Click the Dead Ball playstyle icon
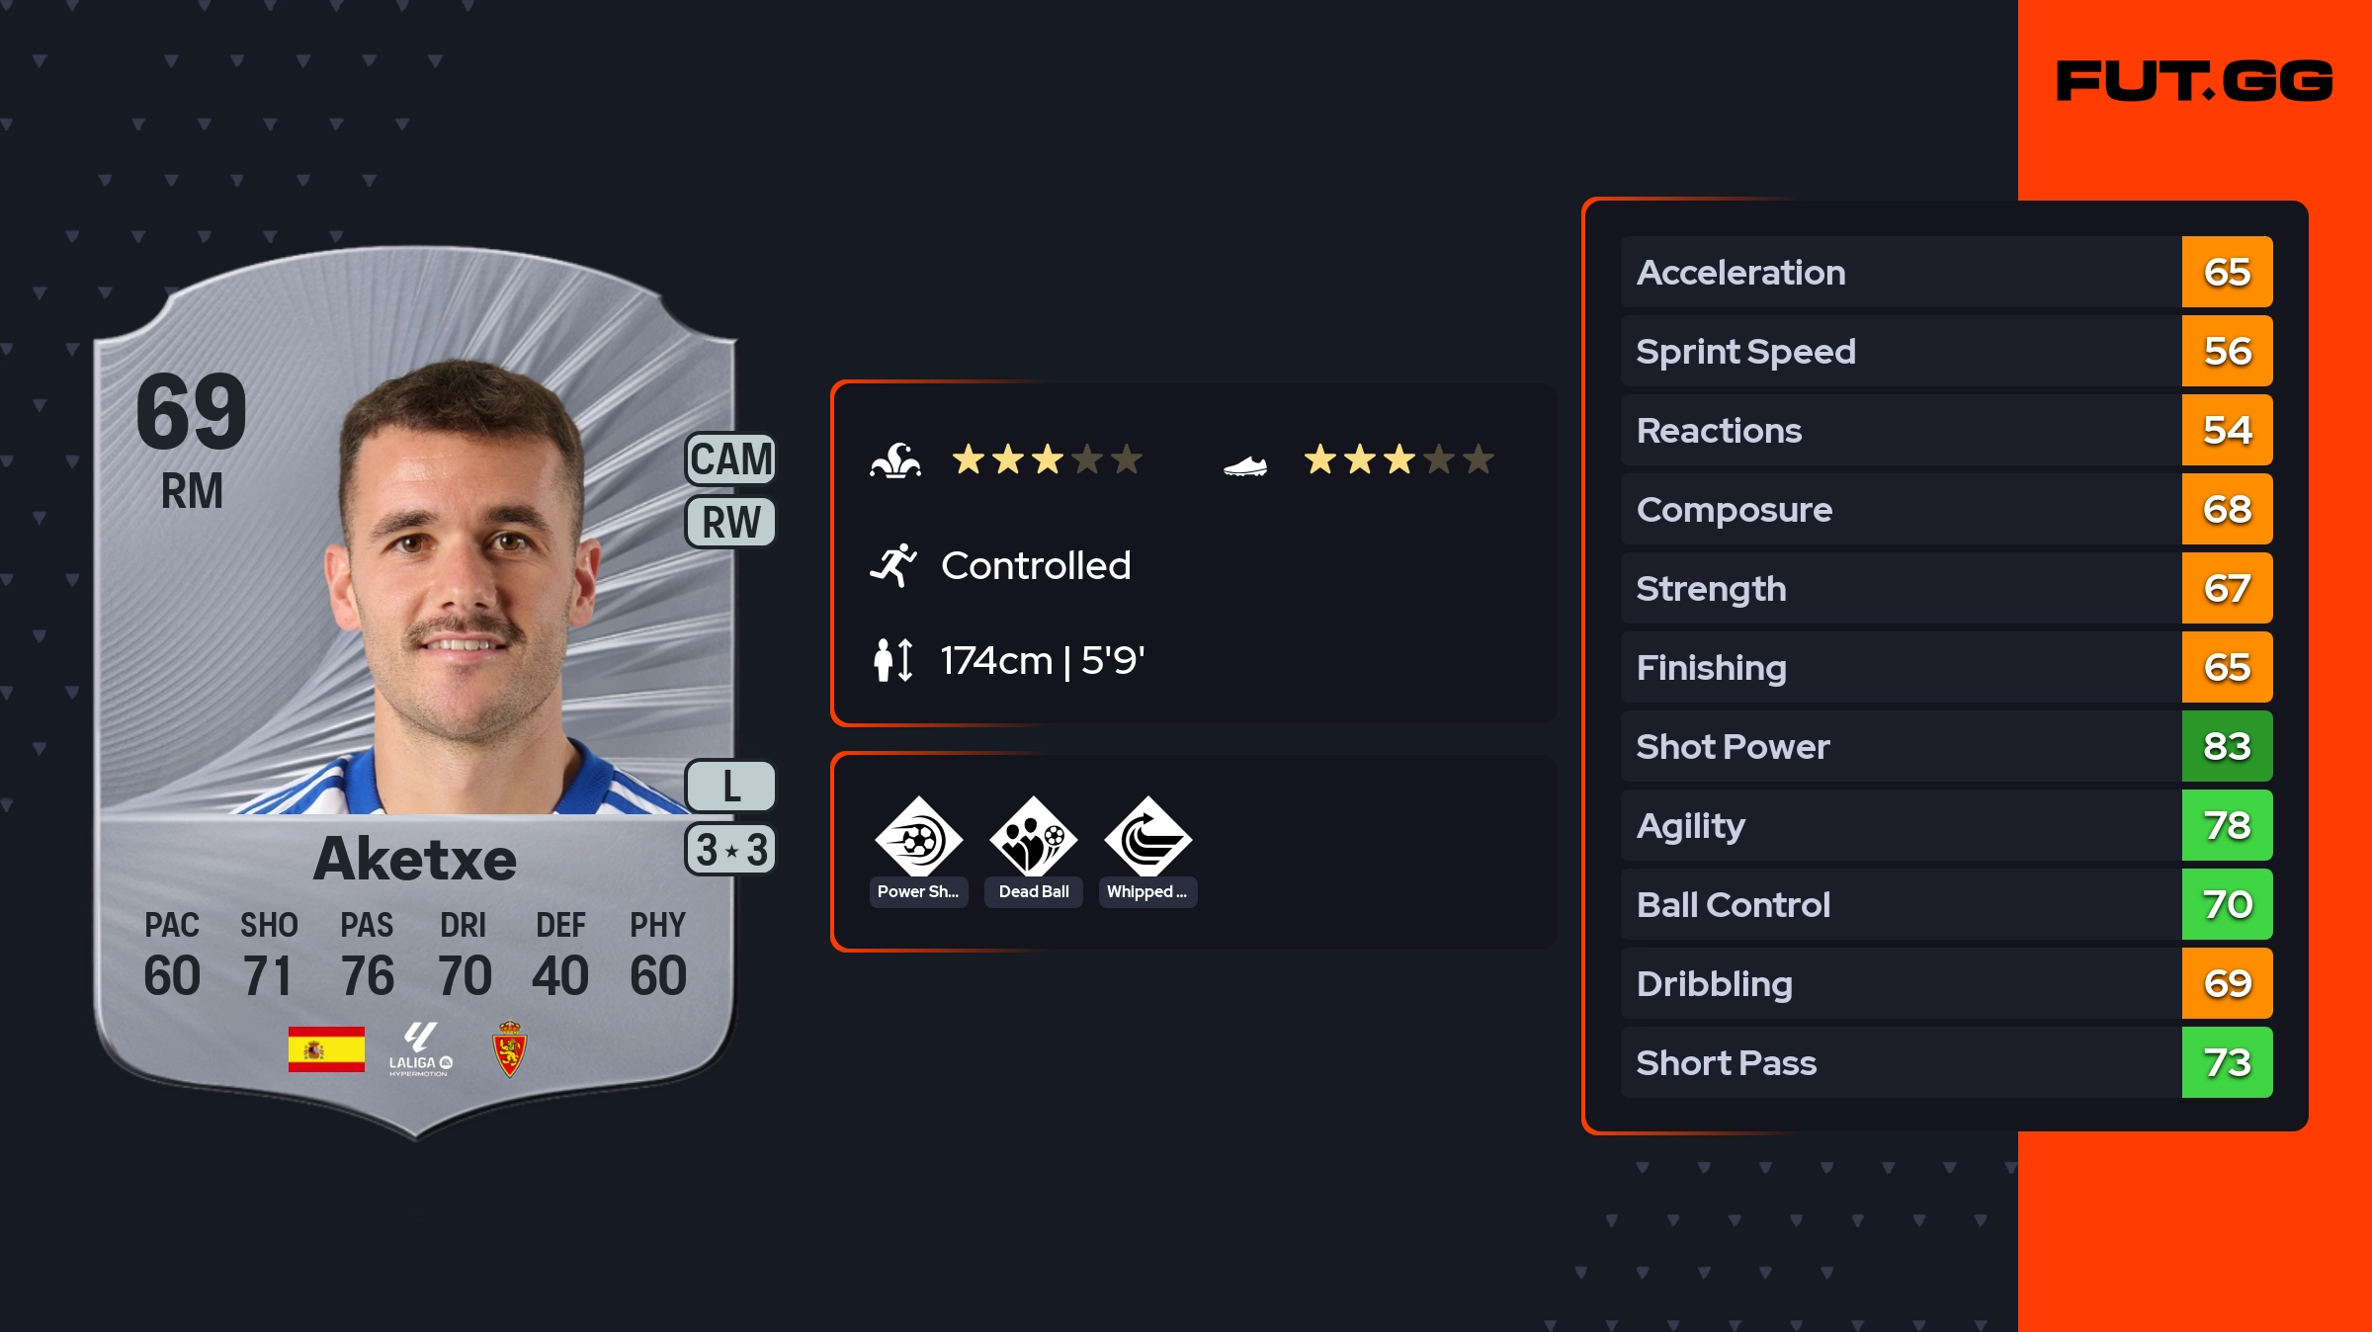This screenshot has width=2372, height=1332. pos(1033,839)
